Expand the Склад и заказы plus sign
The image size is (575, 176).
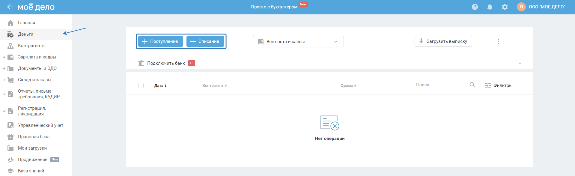[x=4, y=80]
